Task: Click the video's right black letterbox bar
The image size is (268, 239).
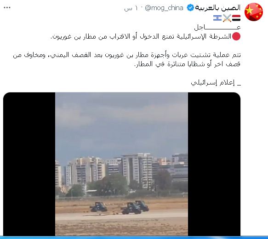Action: click(214, 164)
